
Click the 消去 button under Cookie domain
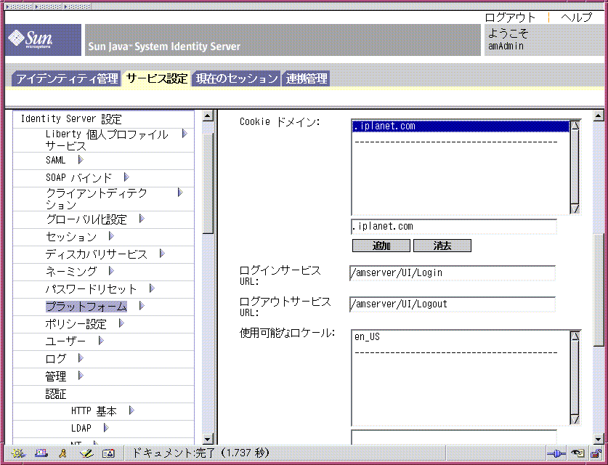[x=442, y=246]
